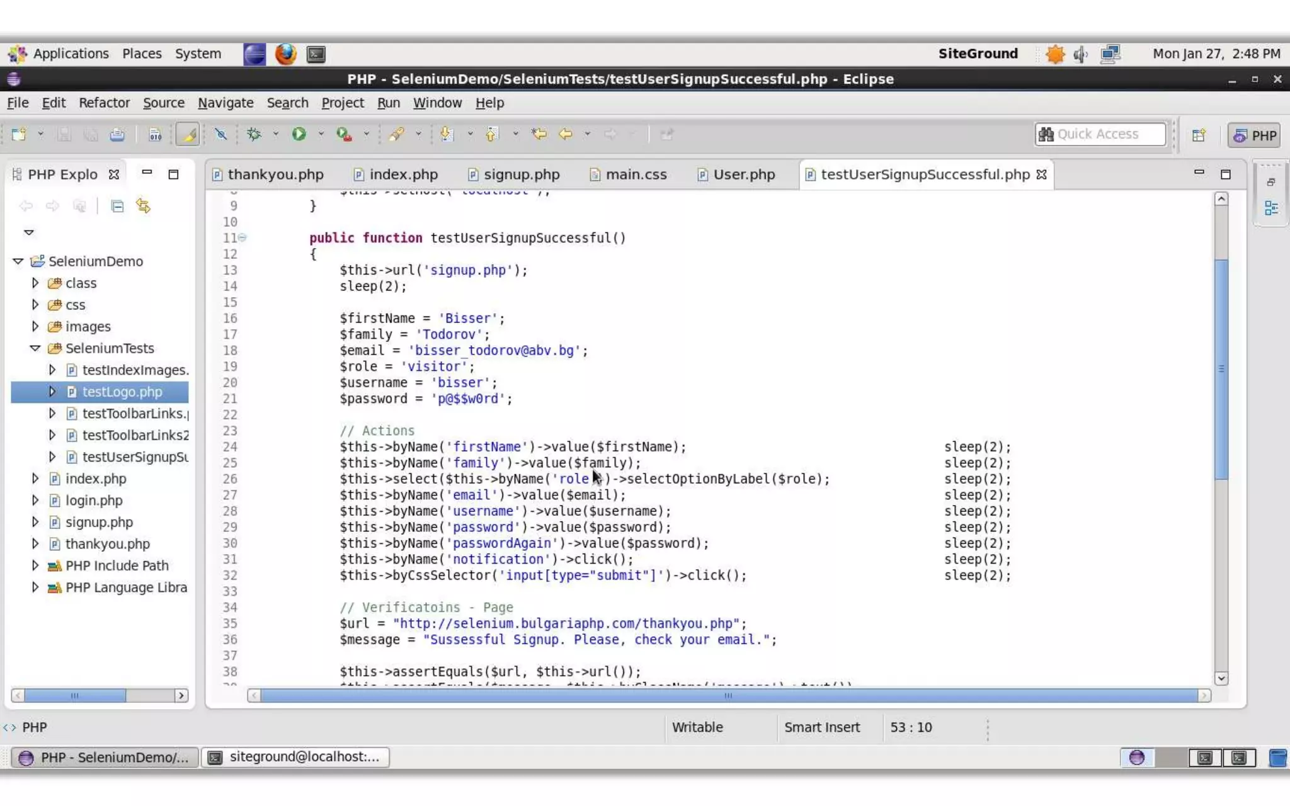Switch to siteground@localhost terminal taskbar button

(295, 757)
